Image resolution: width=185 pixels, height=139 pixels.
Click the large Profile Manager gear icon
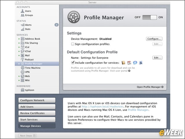coord(74,17)
